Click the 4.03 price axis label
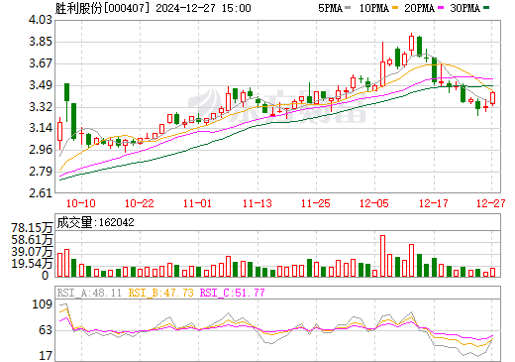This screenshot has width=515, height=362. pyautogui.click(x=41, y=20)
